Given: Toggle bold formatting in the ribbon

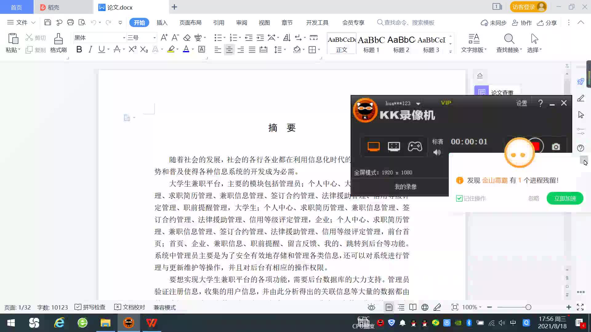Looking at the screenshot, I should (x=79, y=49).
